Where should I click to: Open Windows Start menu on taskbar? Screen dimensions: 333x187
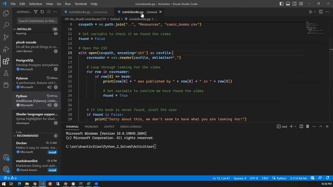[x=4, y=184]
